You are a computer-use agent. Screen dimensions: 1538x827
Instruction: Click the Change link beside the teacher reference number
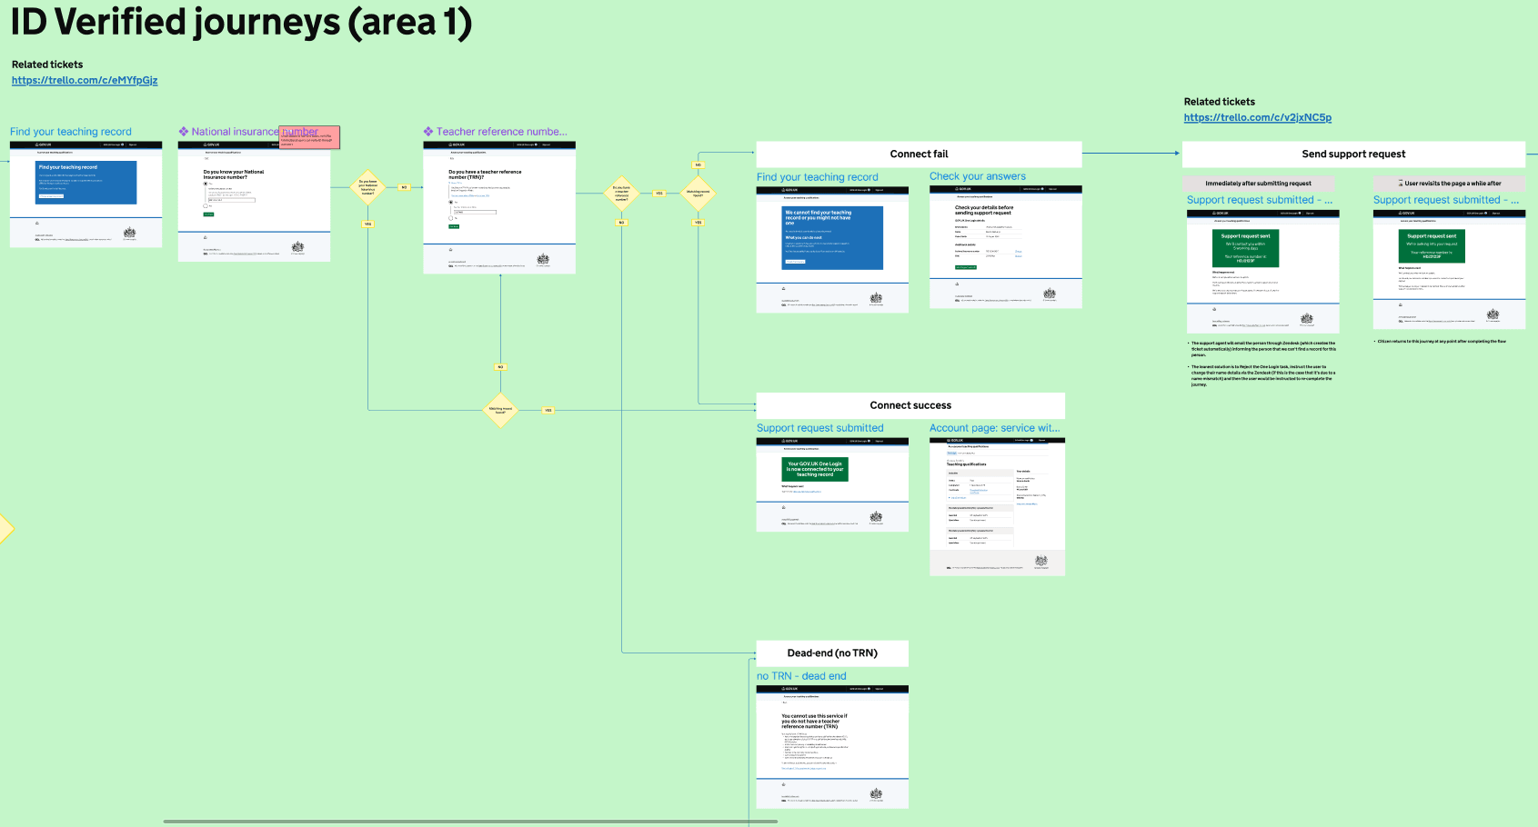coord(1019,256)
